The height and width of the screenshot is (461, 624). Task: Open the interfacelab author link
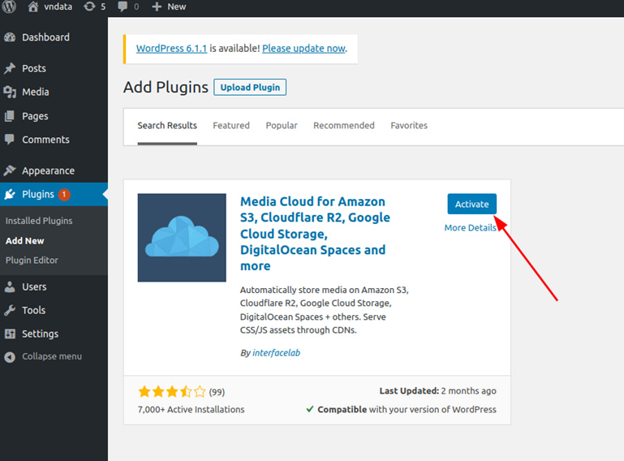point(277,353)
